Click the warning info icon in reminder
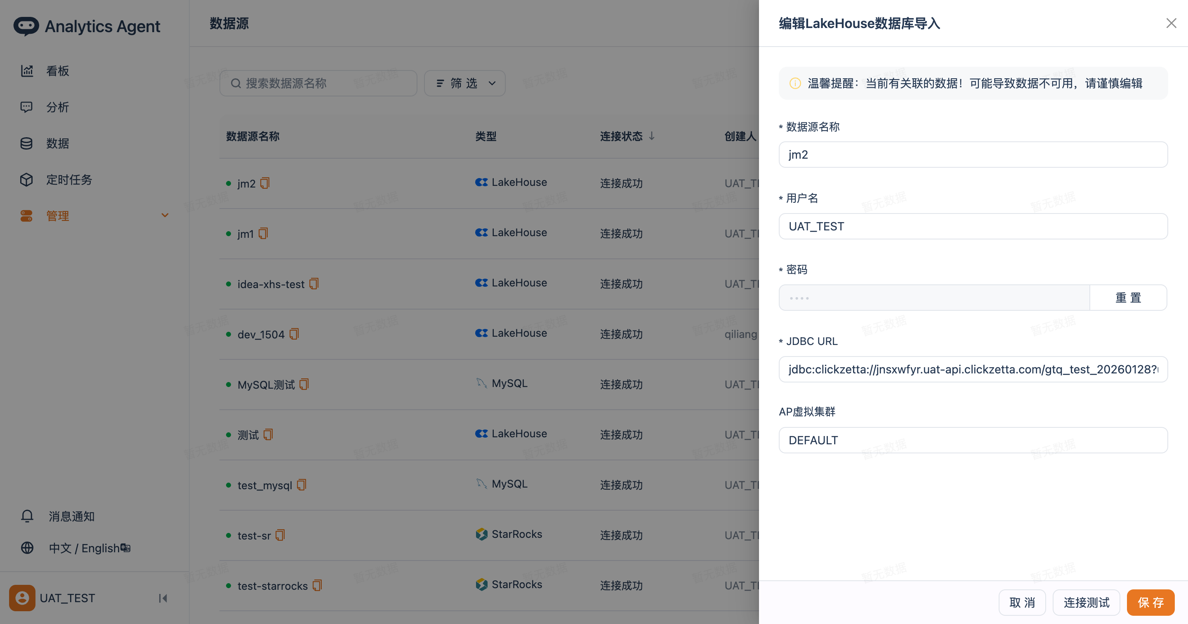Image resolution: width=1188 pixels, height=624 pixels. tap(795, 83)
